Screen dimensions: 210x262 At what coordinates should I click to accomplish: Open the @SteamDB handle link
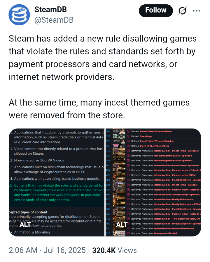tap(54, 20)
